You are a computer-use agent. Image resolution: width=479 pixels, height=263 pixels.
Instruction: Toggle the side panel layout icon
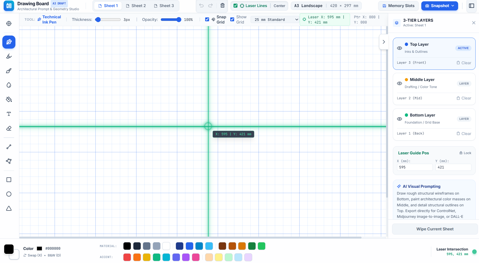471,6
